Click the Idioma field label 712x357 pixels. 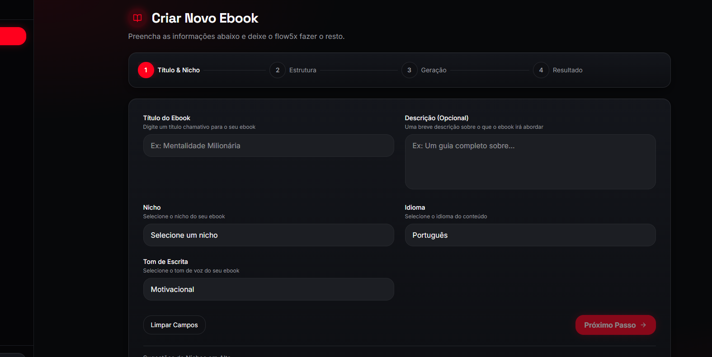pyautogui.click(x=415, y=207)
